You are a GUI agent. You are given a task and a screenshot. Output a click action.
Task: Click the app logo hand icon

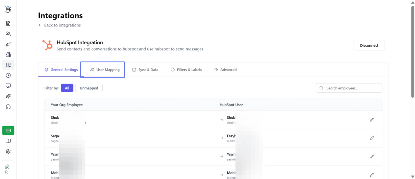[8, 9]
